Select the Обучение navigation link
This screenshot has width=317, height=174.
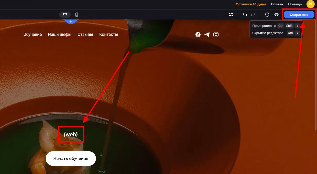(x=33, y=34)
